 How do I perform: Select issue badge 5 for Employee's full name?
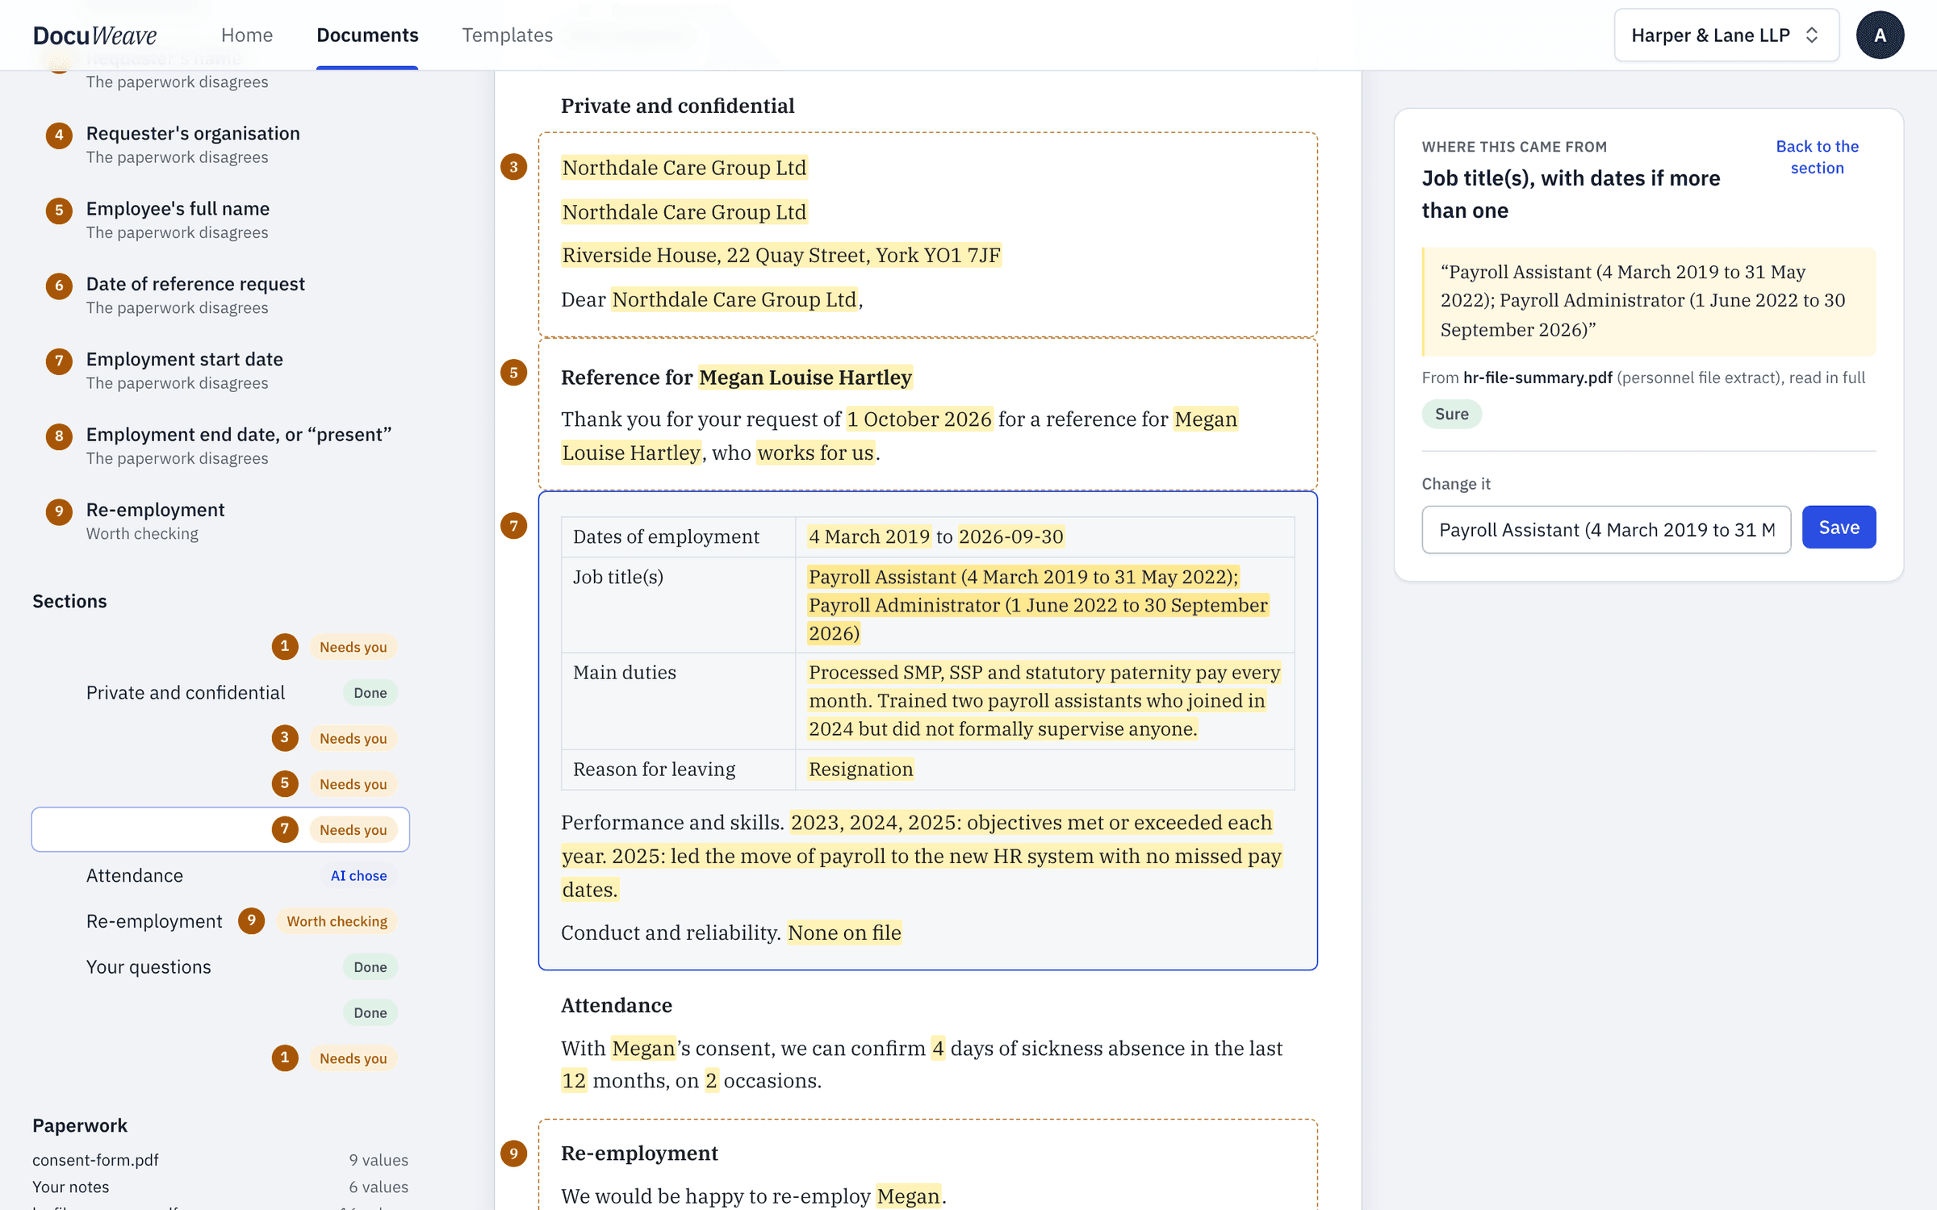(59, 211)
